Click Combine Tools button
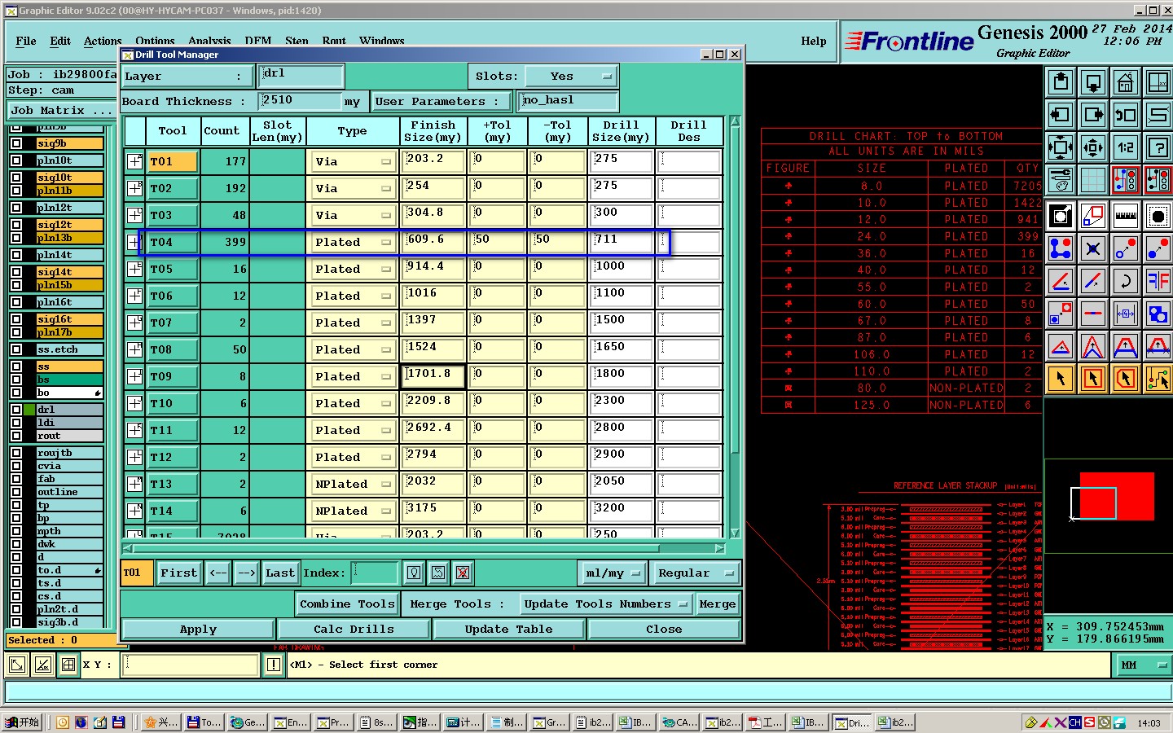Image resolution: width=1173 pixels, height=733 pixels. (x=347, y=604)
